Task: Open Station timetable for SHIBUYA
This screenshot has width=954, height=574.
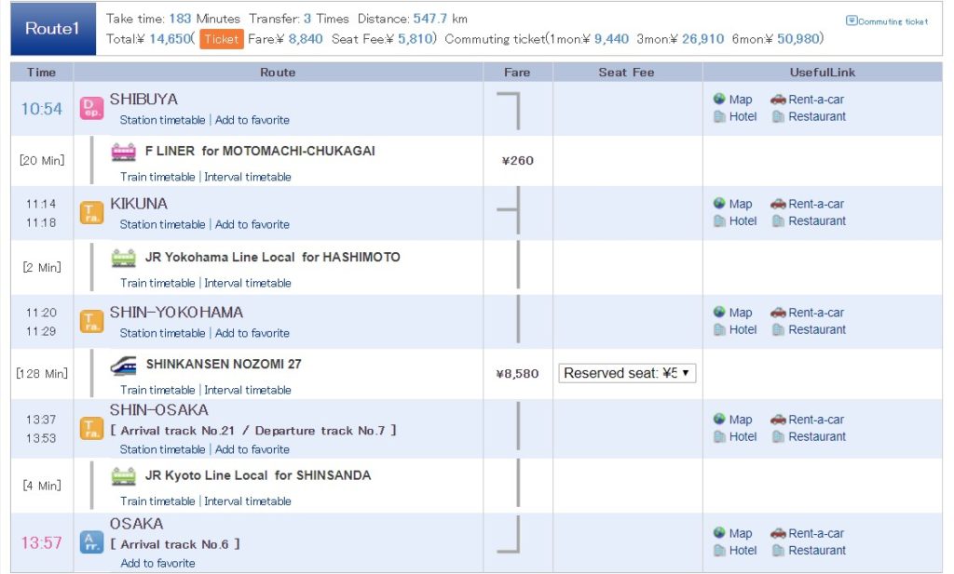Action: click(162, 120)
